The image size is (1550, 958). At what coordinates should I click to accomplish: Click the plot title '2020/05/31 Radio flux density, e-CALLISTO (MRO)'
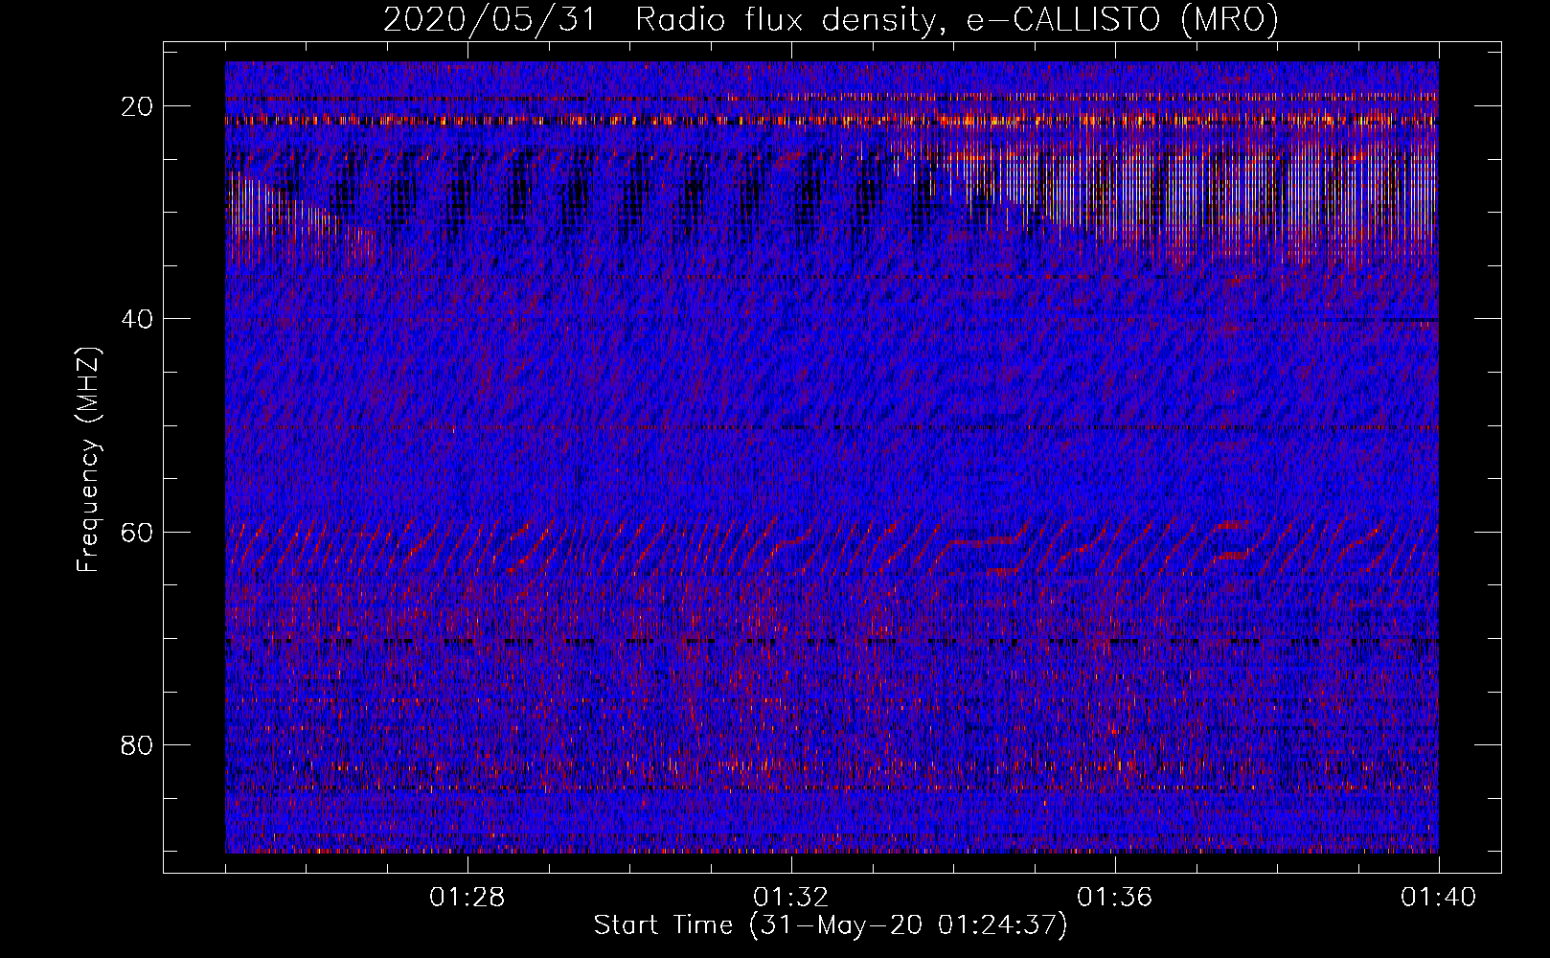(831, 19)
